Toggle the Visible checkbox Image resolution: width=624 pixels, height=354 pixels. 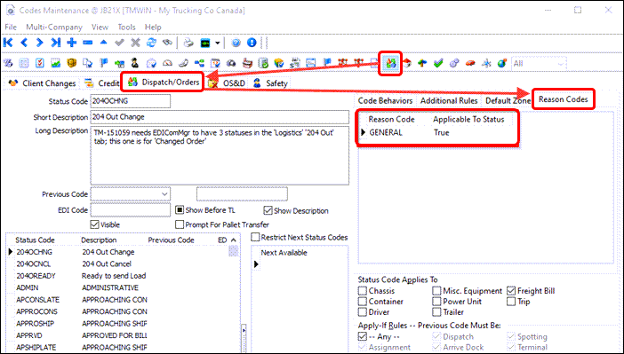point(94,224)
